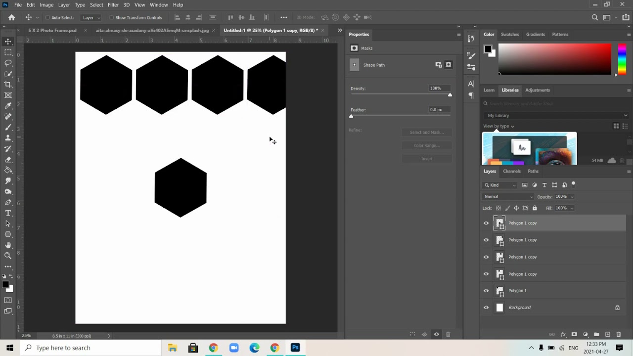633x356 pixels.
Task: Enable the Auto-Select checkbox
Action: [x=47, y=17]
